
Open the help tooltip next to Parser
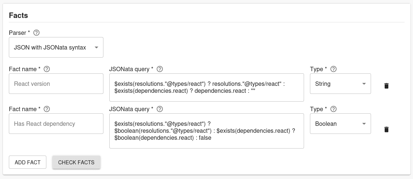[x=36, y=33]
